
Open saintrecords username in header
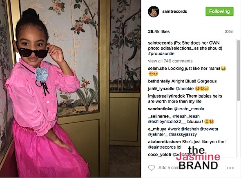(174, 11)
